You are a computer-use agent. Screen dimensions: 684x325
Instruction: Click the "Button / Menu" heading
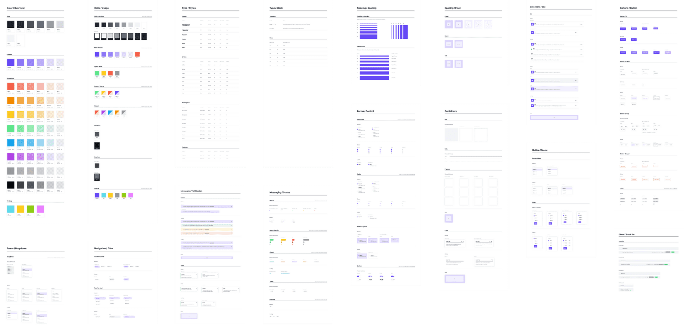click(x=540, y=150)
